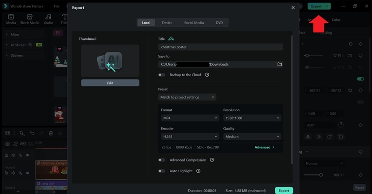Click help icon next to Backup to the Cloud
Screen dimensions: 372x194
(x=207, y=75)
